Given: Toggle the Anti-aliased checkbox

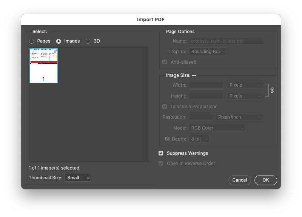Looking at the screenshot, I should click(x=164, y=62).
